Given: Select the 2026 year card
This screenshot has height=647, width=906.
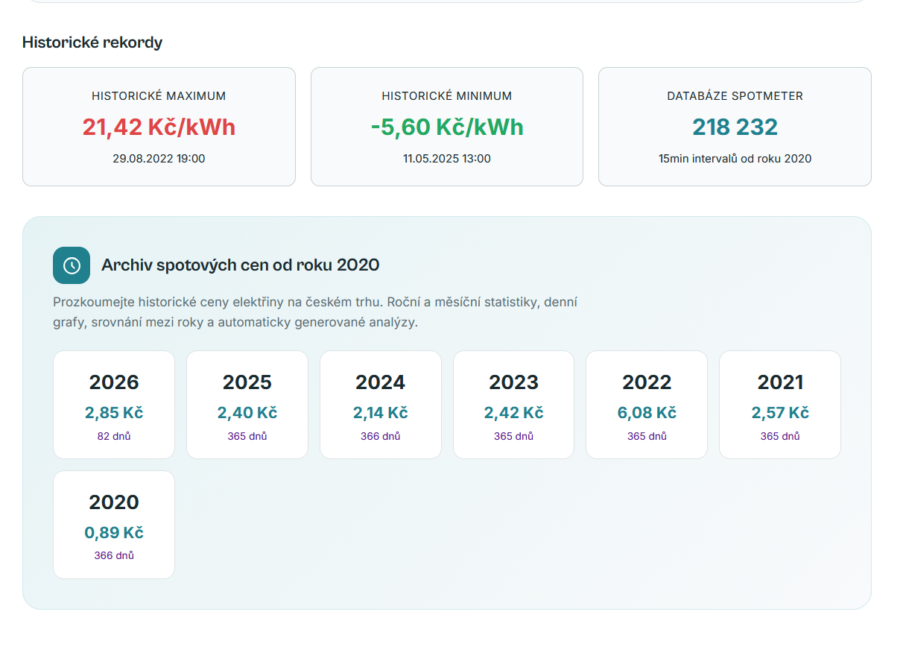Looking at the screenshot, I should pyautogui.click(x=113, y=404).
